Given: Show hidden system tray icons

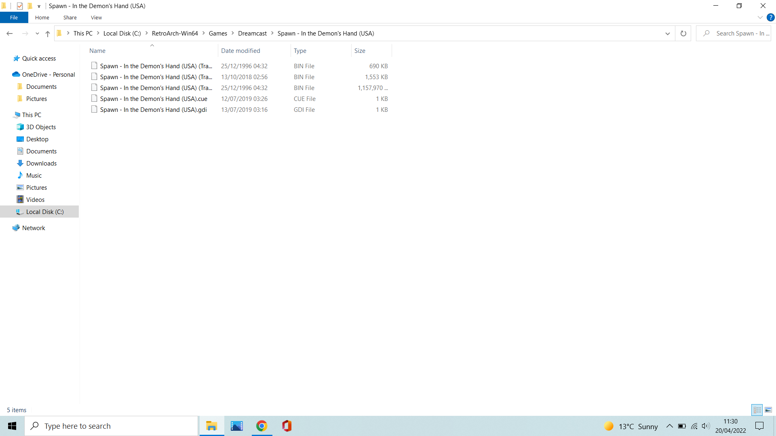Looking at the screenshot, I should pos(669,426).
